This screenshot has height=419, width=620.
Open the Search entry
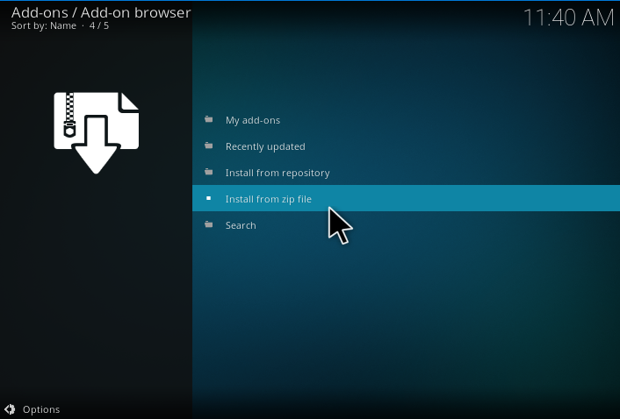coord(406,225)
